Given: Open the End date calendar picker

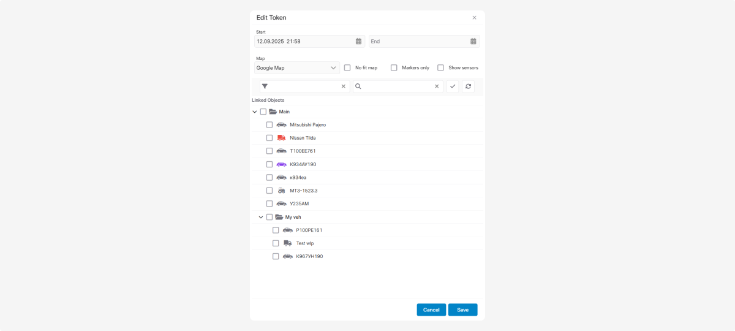Looking at the screenshot, I should pyautogui.click(x=473, y=42).
